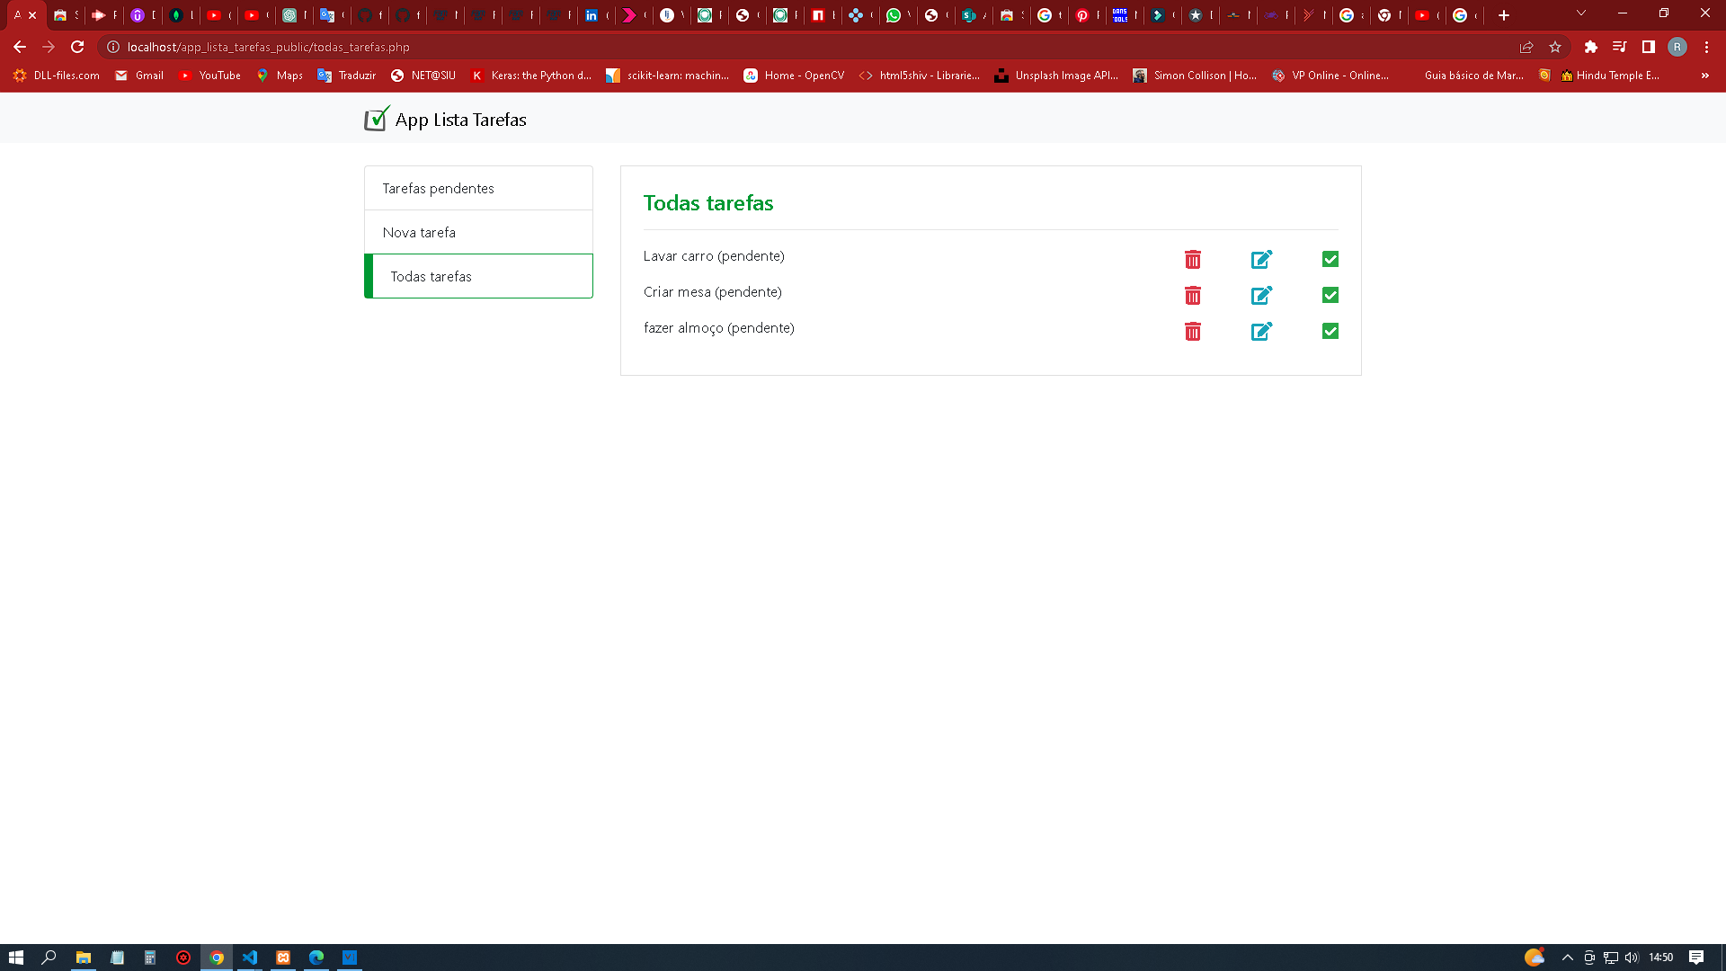Click the share icon in the address bar

pyautogui.click(x=1526, y=47)
